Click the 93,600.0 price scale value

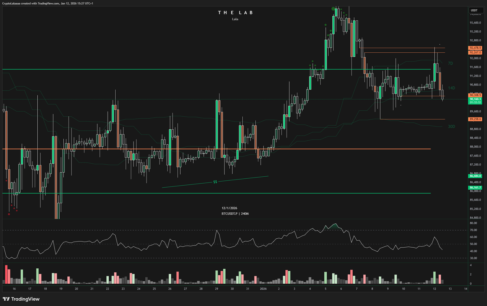[x=475, y=23]
